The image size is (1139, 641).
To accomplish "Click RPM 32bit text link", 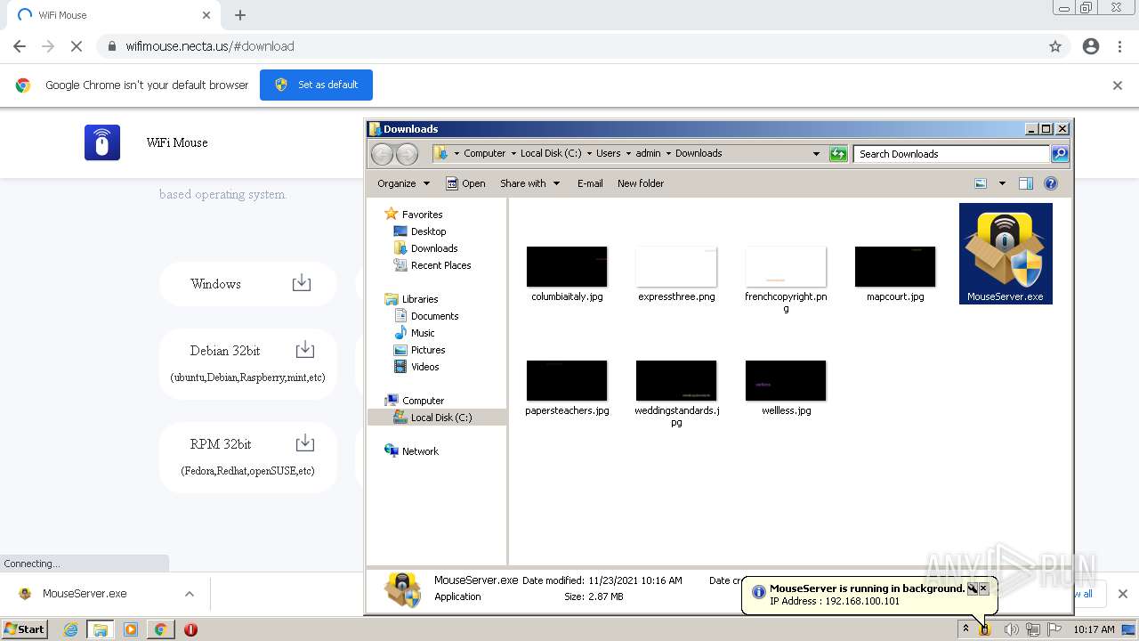I will (221, 444).
